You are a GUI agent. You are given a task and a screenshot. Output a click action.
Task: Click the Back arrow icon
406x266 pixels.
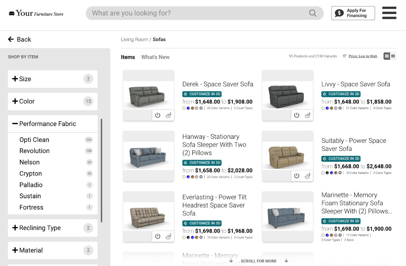(11, 39)
